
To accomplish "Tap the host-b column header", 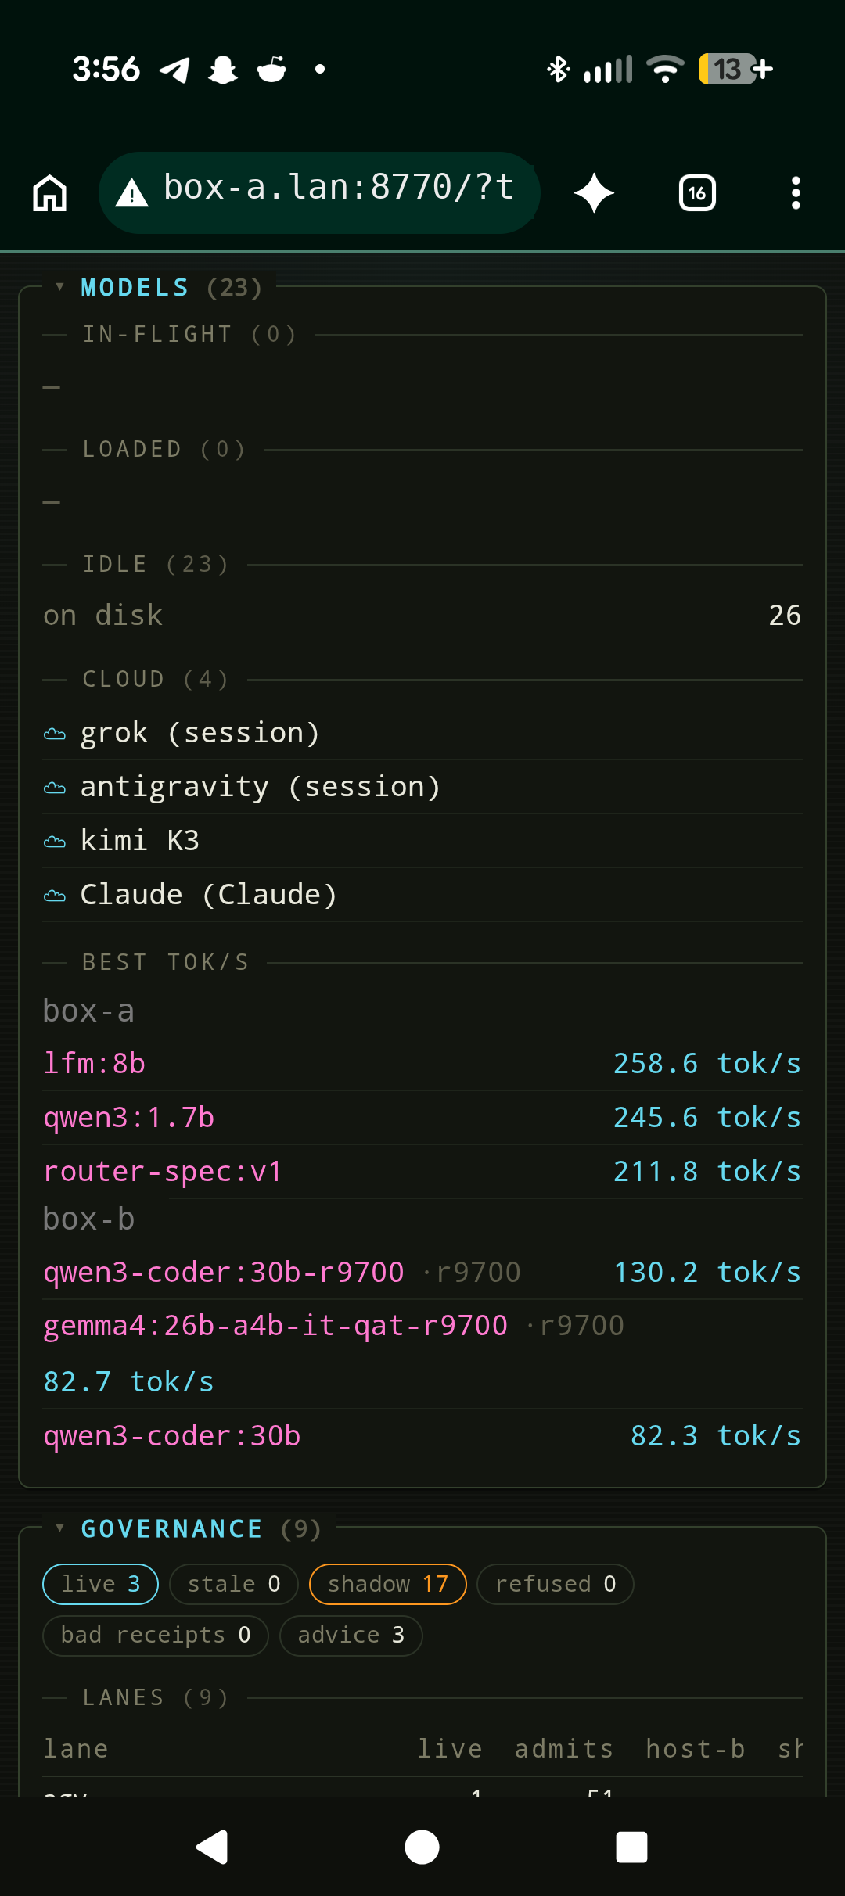I will tap(696, 1749).
